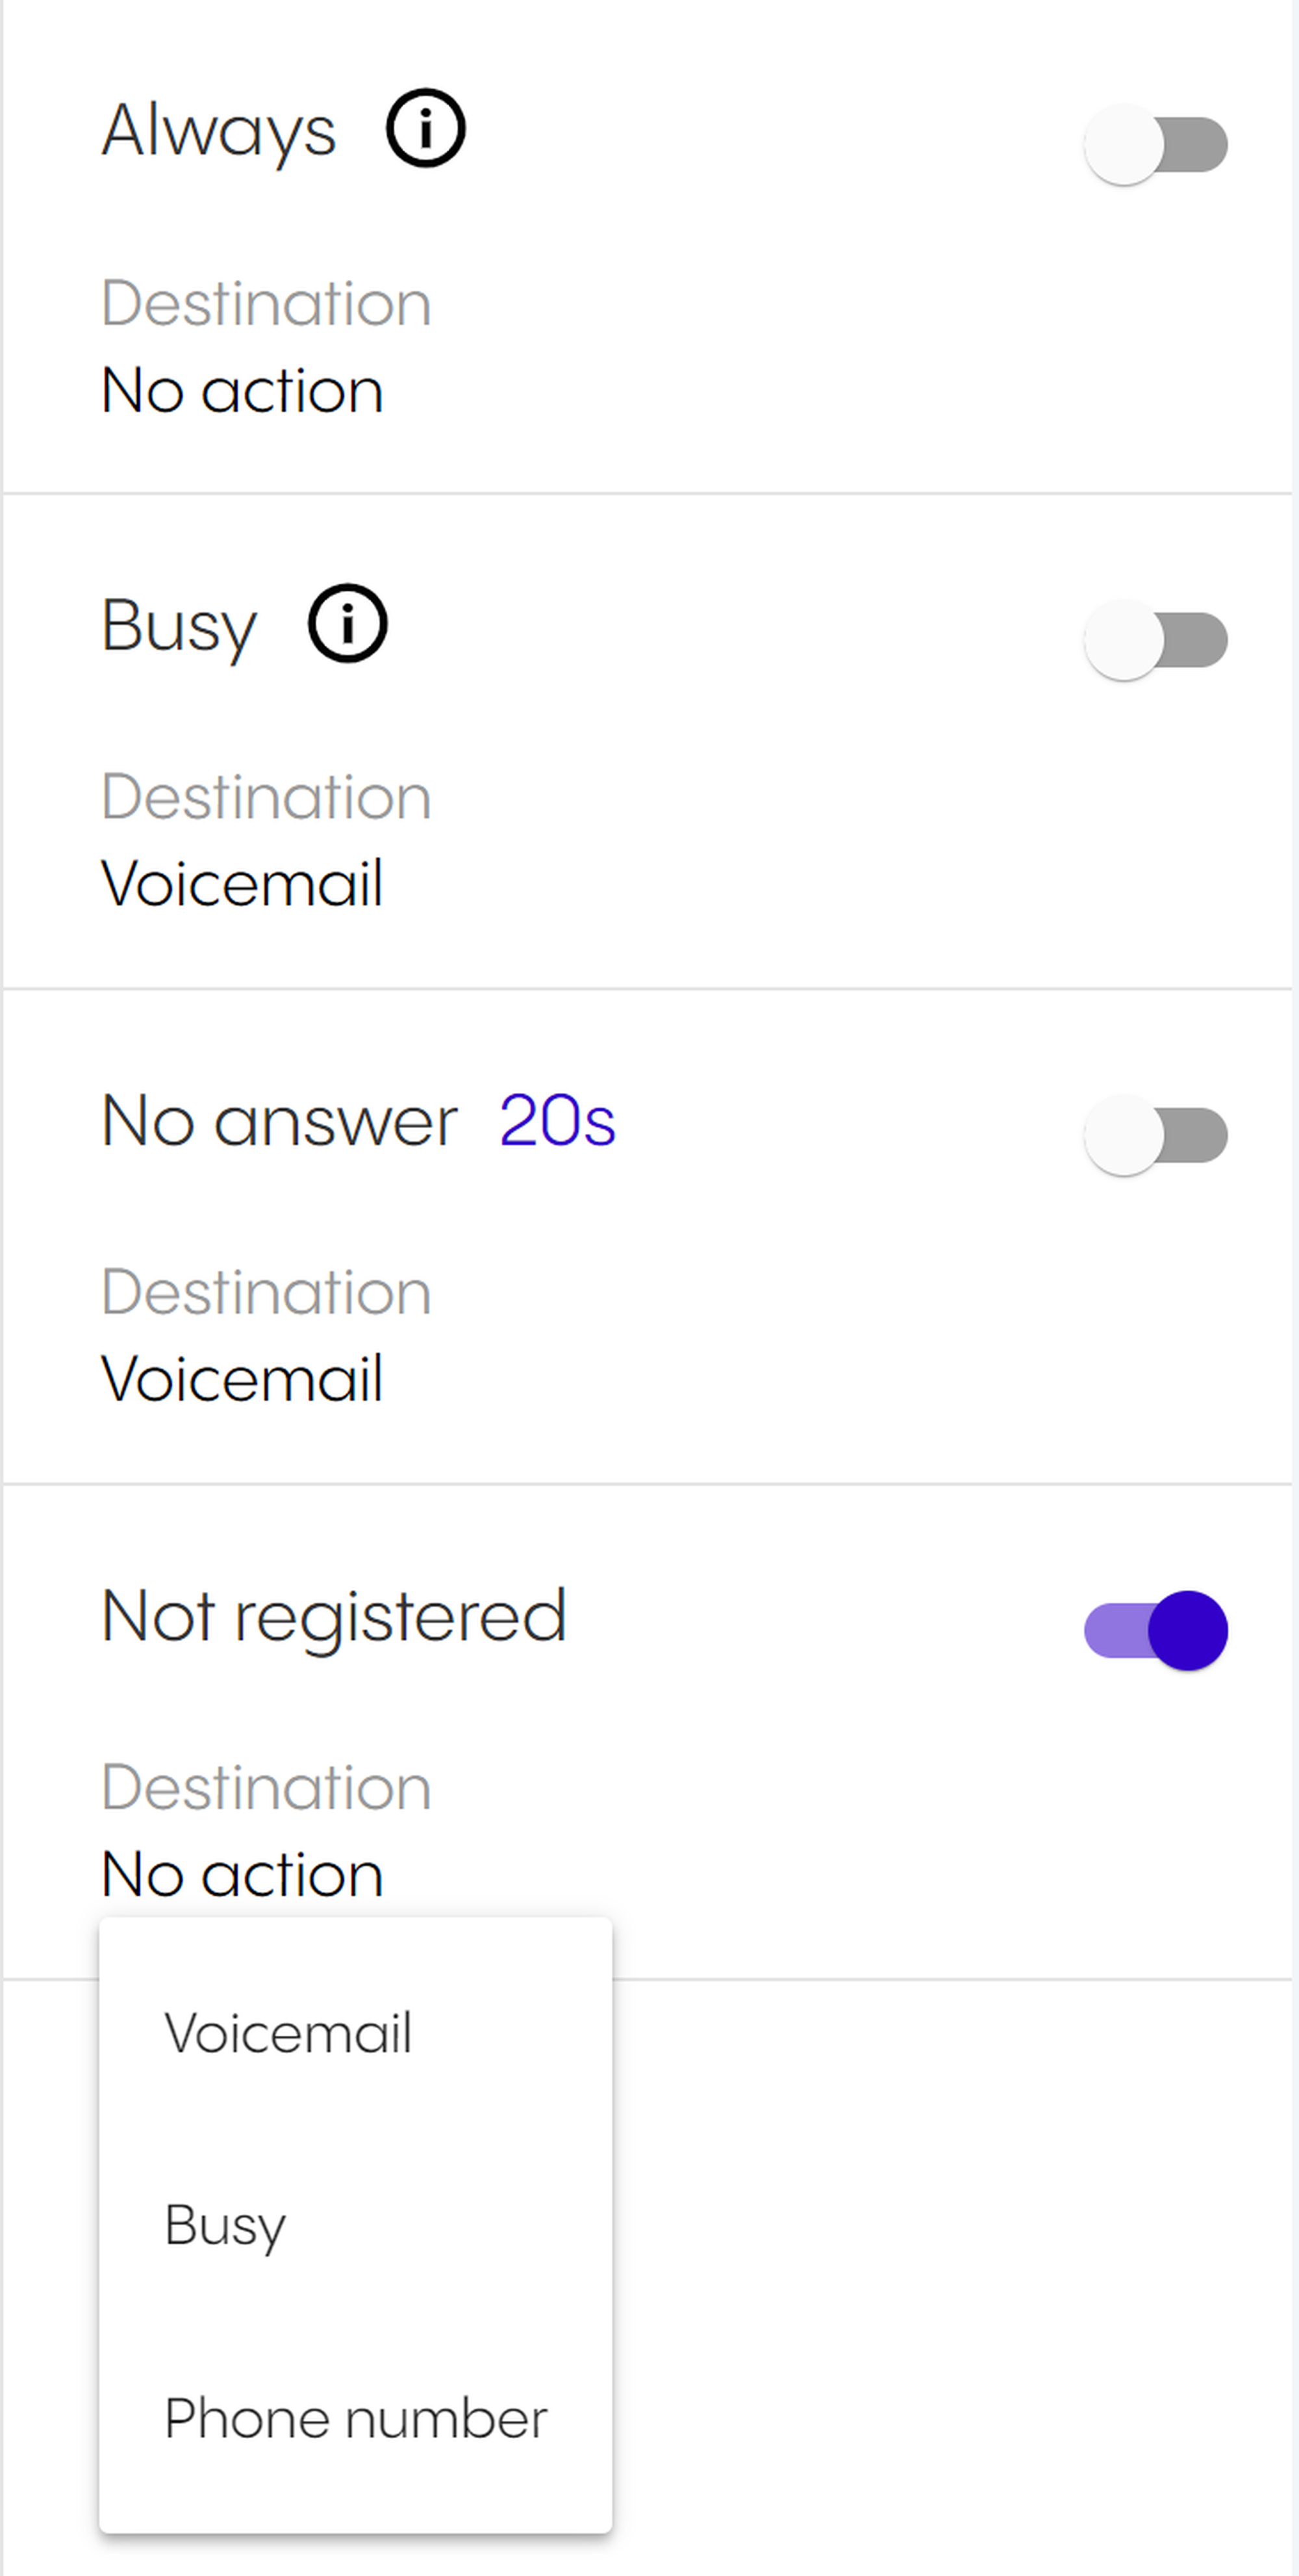The height and width of the screenshot is (2576, 1299).
Task: Click the info icon next to Always
Action: pyautogui.click(x=425, y=129)
